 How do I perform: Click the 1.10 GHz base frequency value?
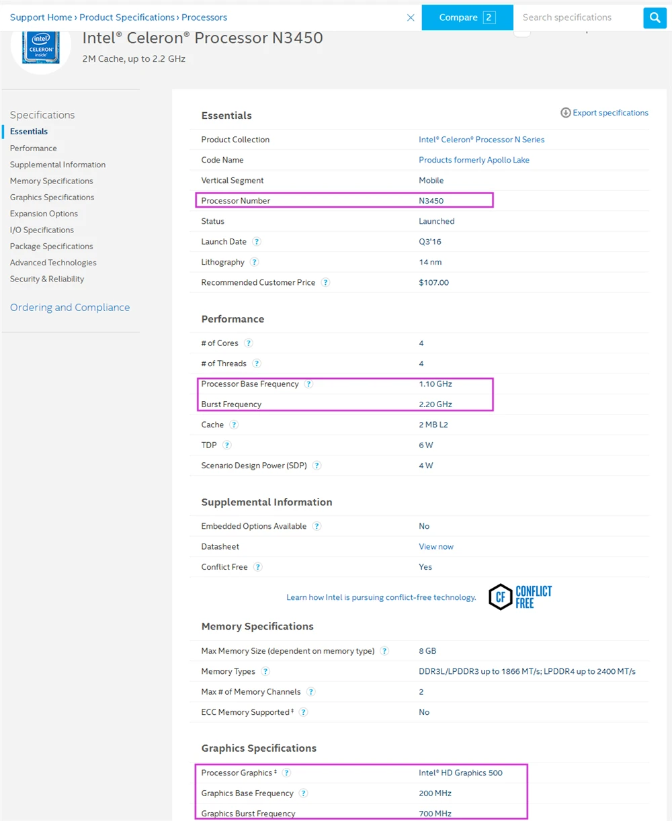click(x=435, y=384)
